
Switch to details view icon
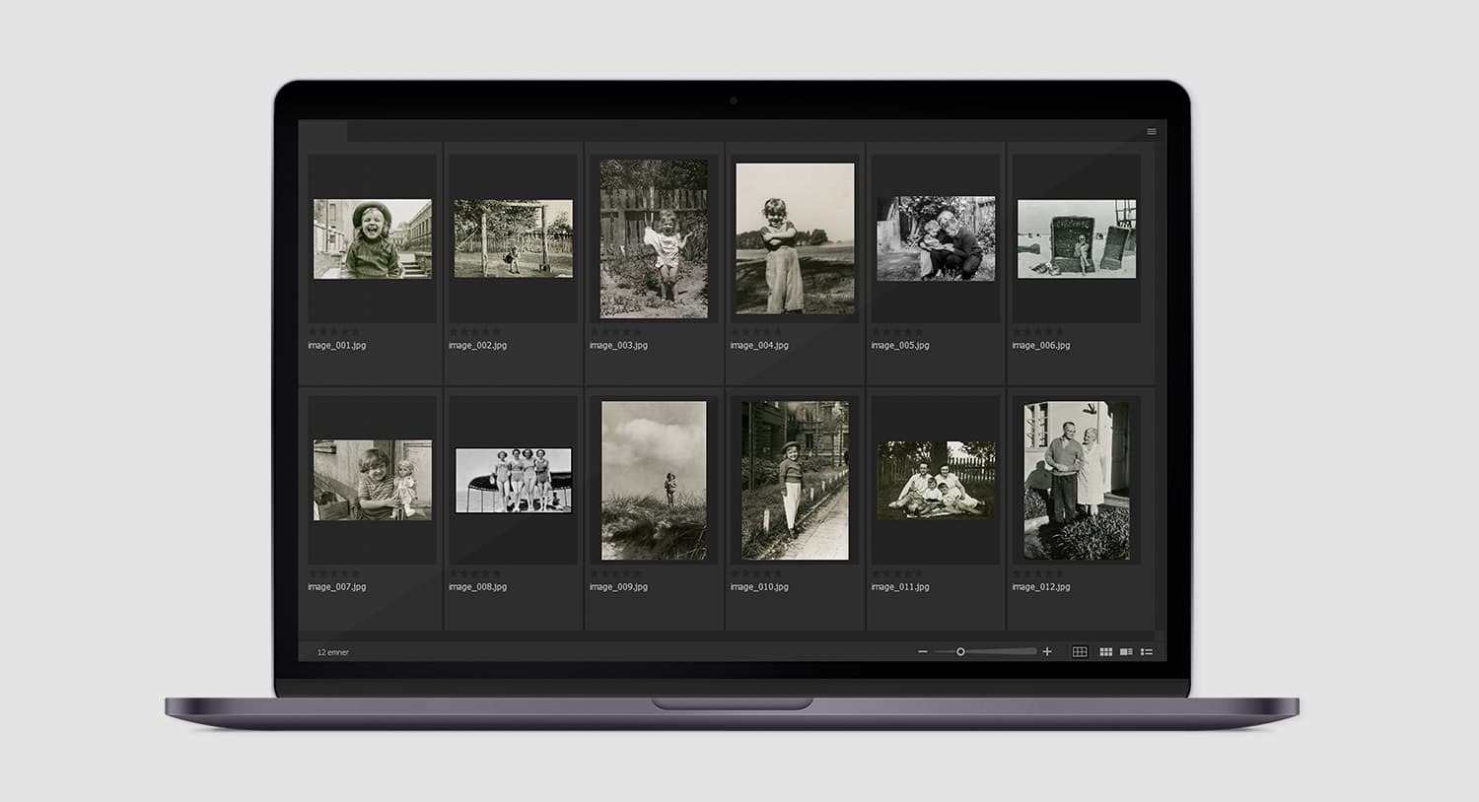(x=1126, y=652)
